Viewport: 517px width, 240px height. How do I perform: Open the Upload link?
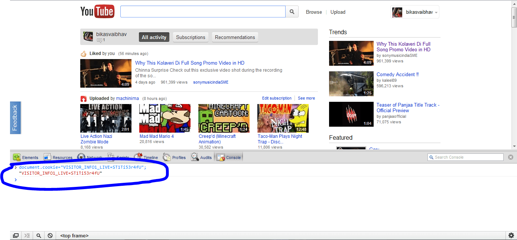pyautogui.click(x=338, y=12)
